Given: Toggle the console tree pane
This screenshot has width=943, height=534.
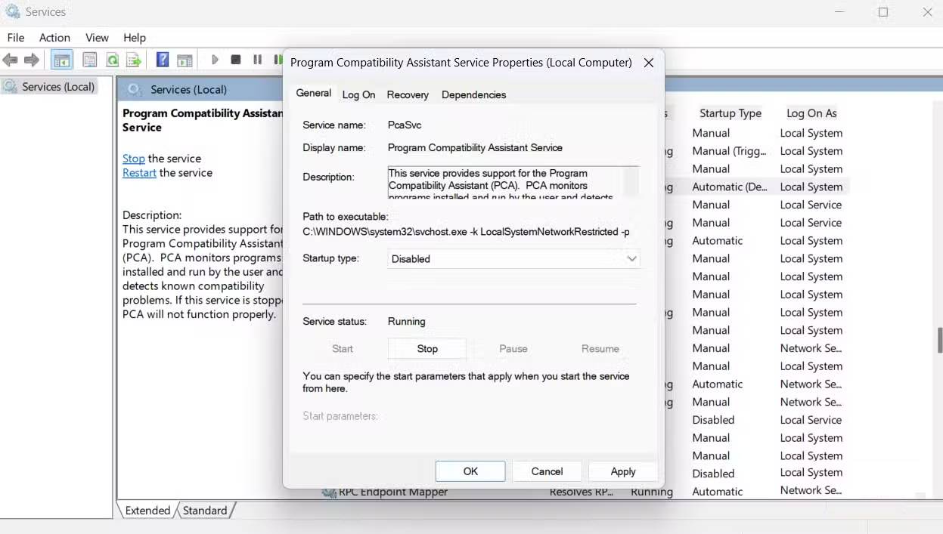Looking at the screenshot, I should click(x=61, y=60).
